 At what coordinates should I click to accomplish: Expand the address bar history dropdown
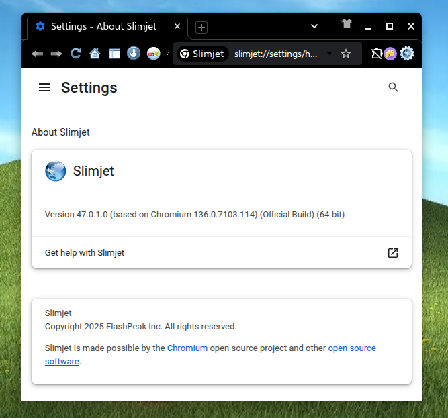[x=329, y=54]
